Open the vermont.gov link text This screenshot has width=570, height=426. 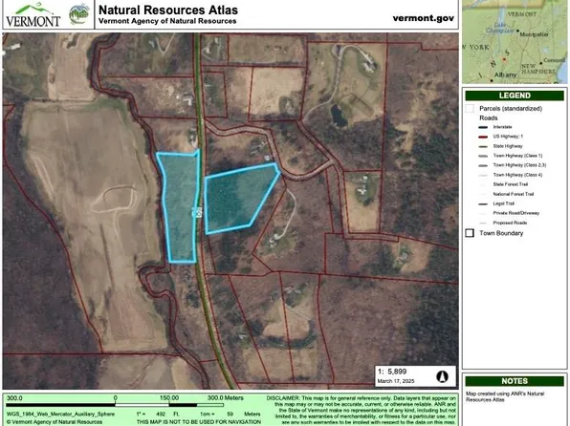(x=423, y=18)
